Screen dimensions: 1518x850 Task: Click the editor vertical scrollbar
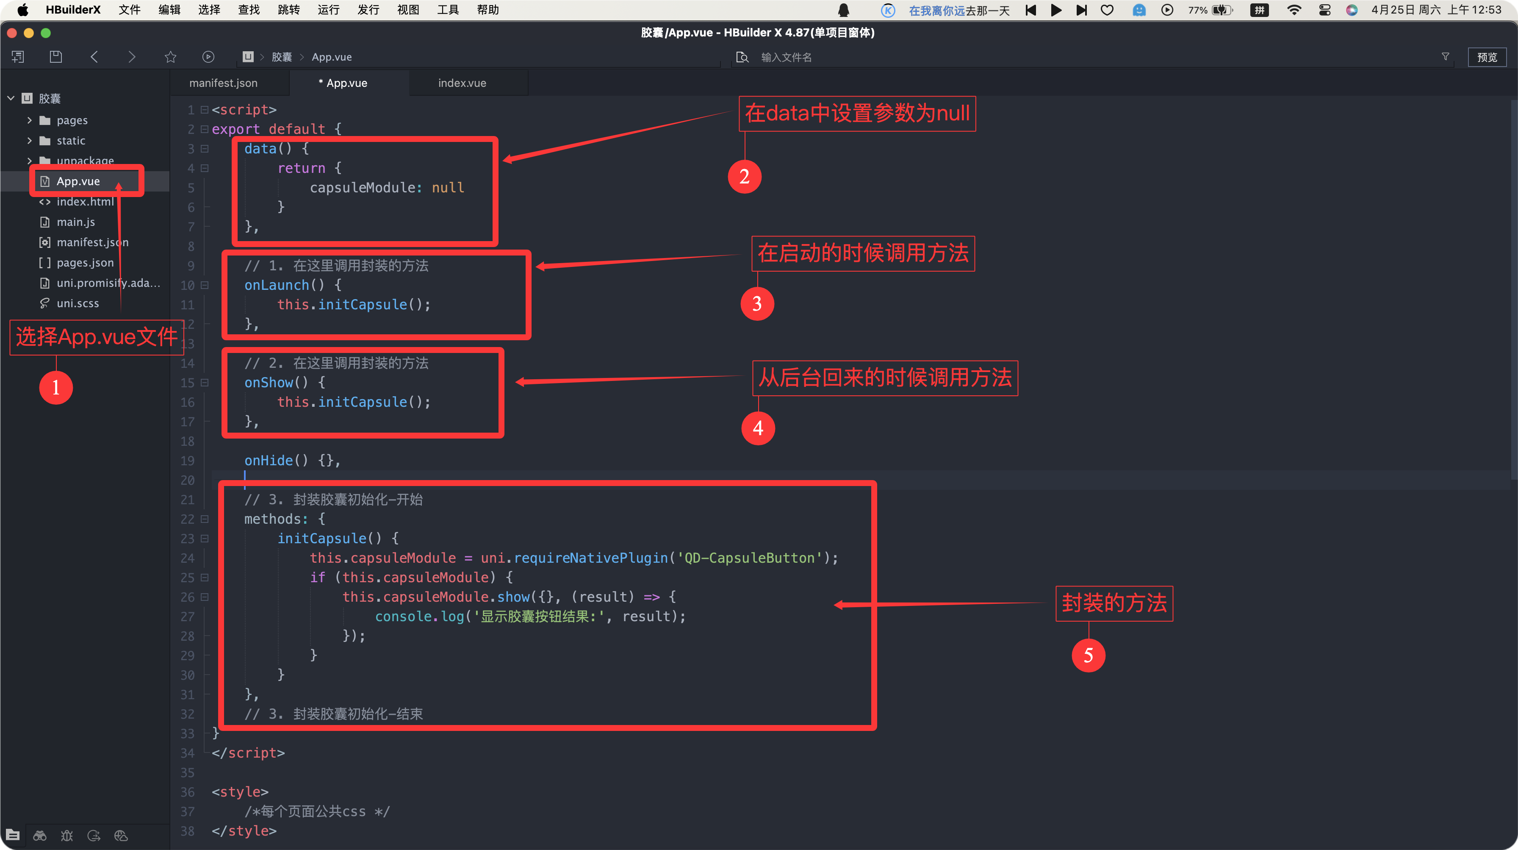pos(1513,289)
